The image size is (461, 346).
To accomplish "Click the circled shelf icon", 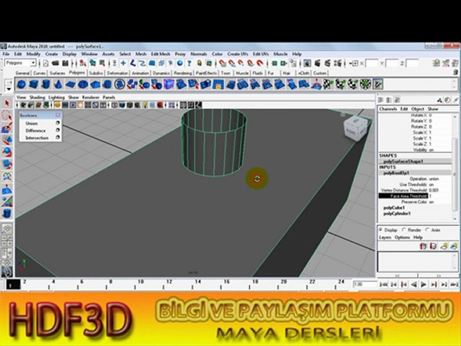I will [x=120, y=85].
